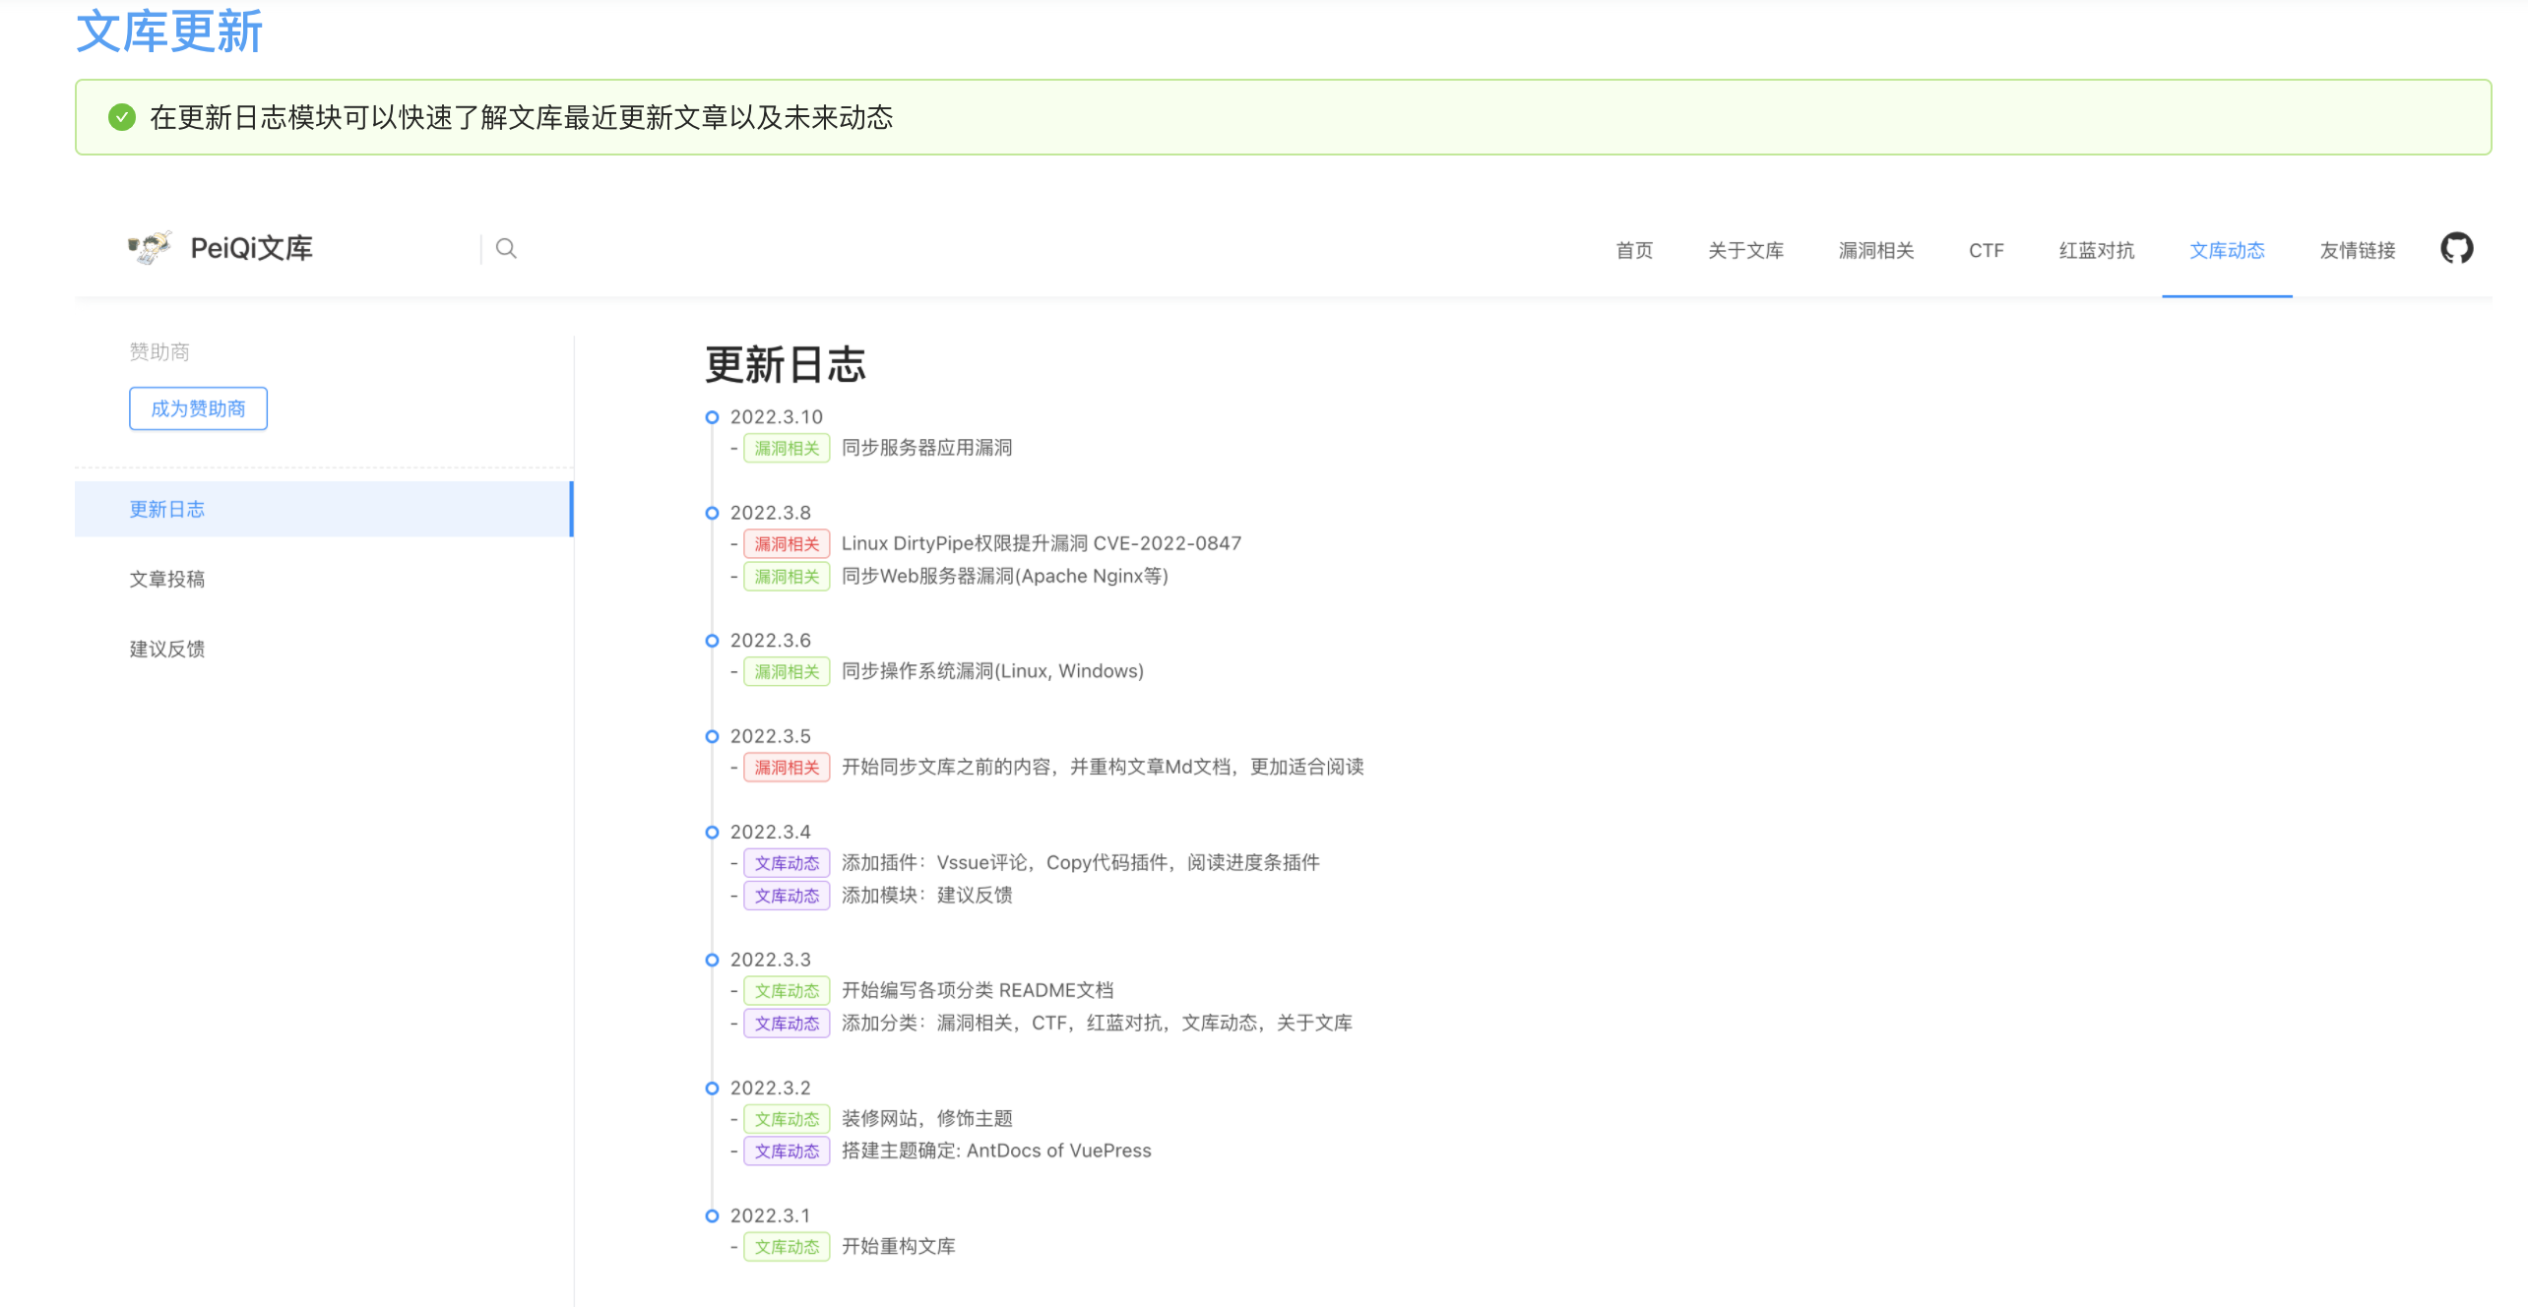Open the 漏洞相关 navigation menu
Image resolution: width=2528 pixels, height=1307 pixels.
click(1875, 250)
